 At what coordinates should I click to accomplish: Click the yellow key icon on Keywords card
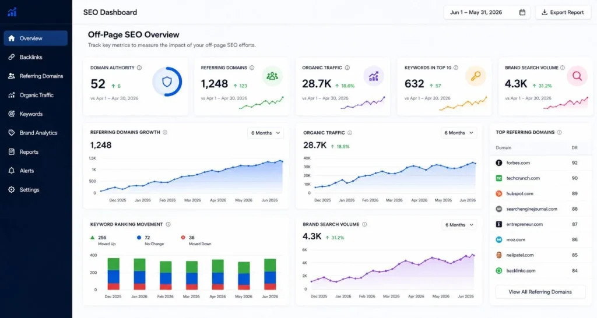pyautogui.click(x=476, y=76)
